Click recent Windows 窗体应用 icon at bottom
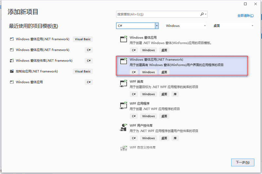 coord(12,82)
